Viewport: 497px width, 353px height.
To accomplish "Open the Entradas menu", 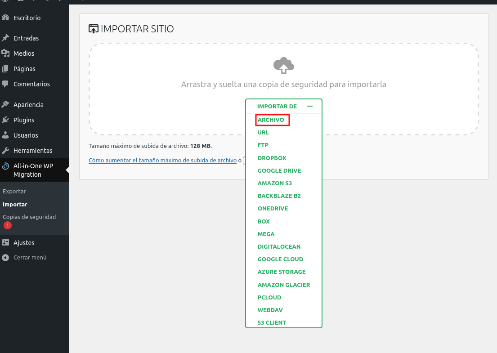I will pos(26,38).
